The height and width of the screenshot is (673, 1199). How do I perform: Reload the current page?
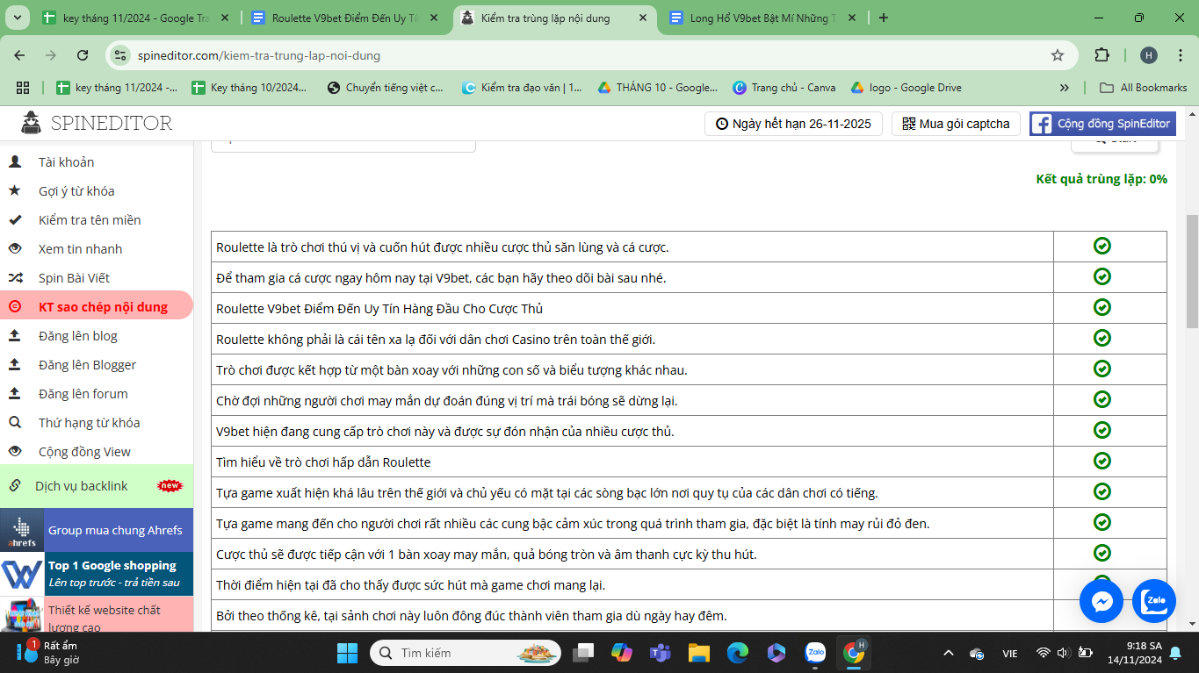point(83,55)
